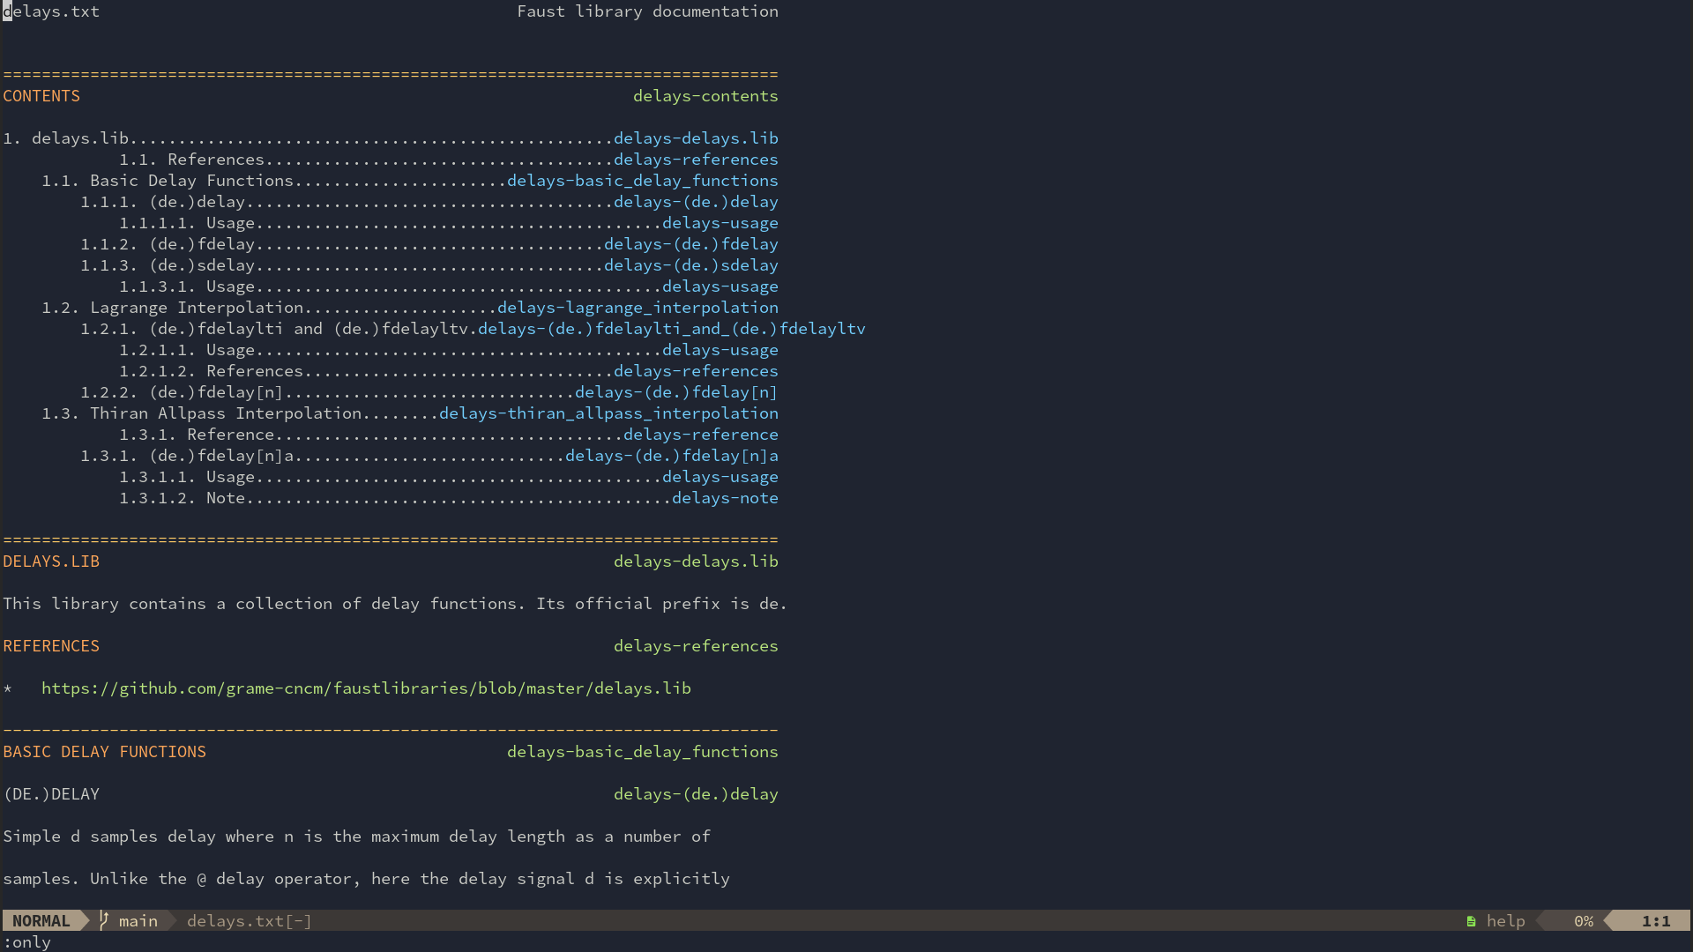Click the git branch icon in statusline
This screenshot has width=1693, height=952.
(x=104, y=920)
